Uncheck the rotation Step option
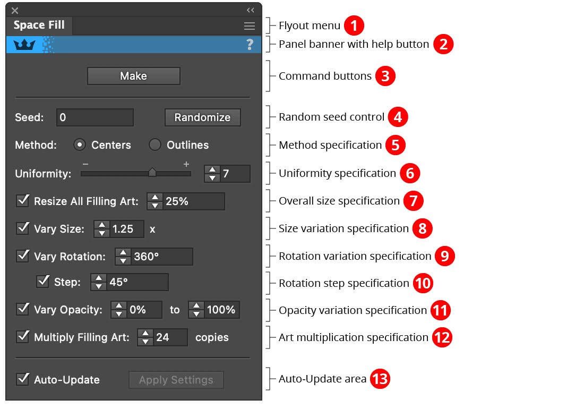Screen dimensions: 584x408 point(44,282)
